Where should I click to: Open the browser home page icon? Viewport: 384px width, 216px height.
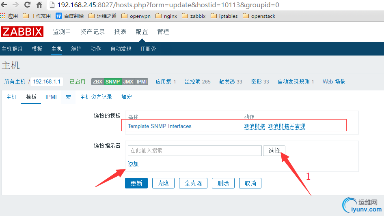[39, 4]
